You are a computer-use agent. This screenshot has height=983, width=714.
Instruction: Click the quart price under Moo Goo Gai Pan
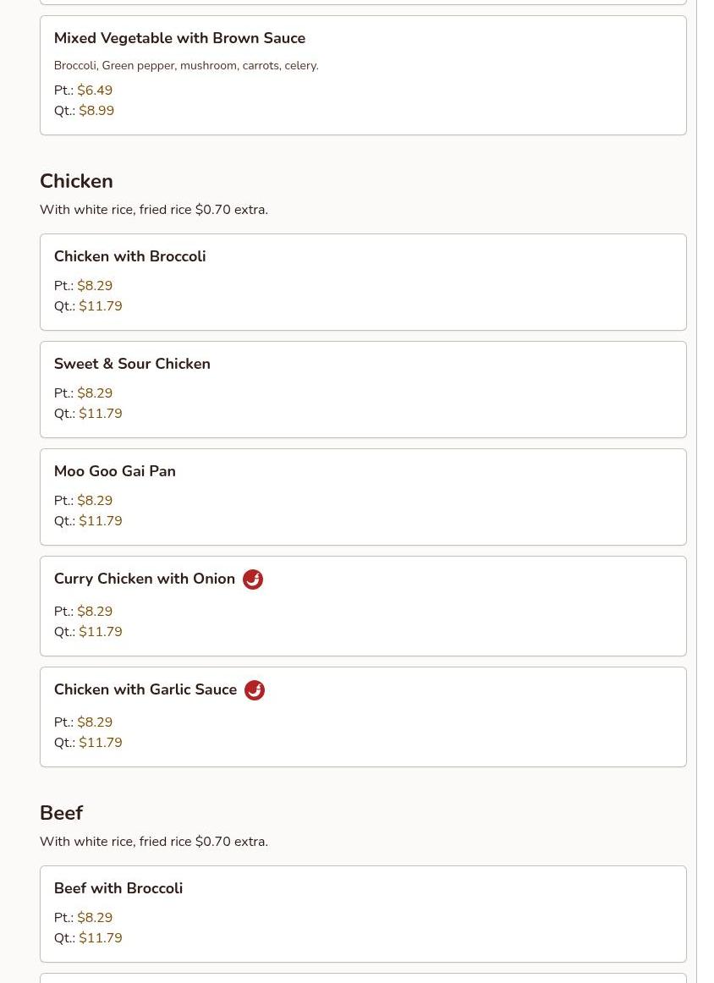coord(101,521)
